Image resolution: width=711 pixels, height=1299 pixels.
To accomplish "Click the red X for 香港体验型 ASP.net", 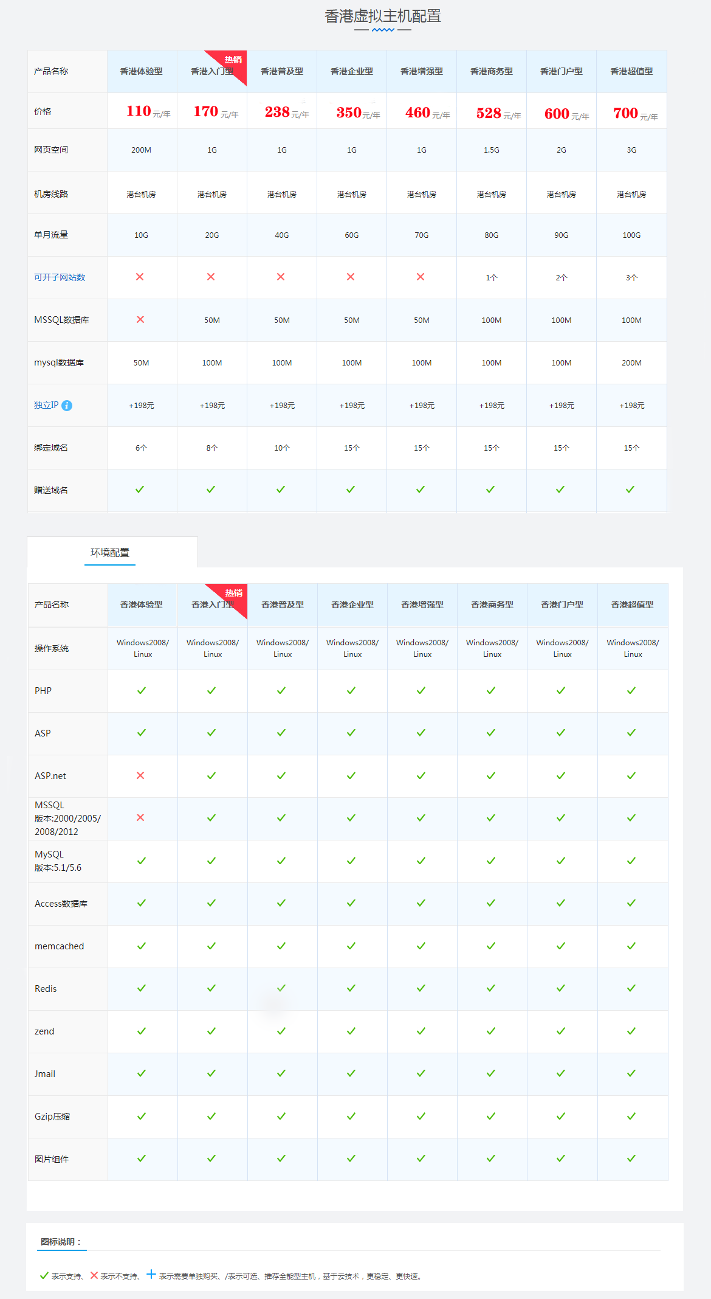I will tap(140, 775).
